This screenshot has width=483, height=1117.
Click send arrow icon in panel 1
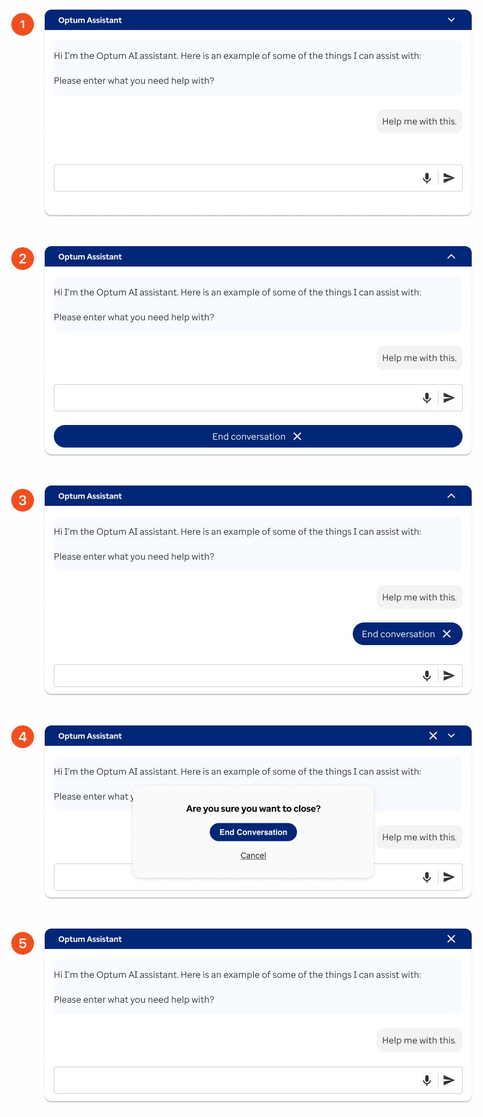[449, 178]
